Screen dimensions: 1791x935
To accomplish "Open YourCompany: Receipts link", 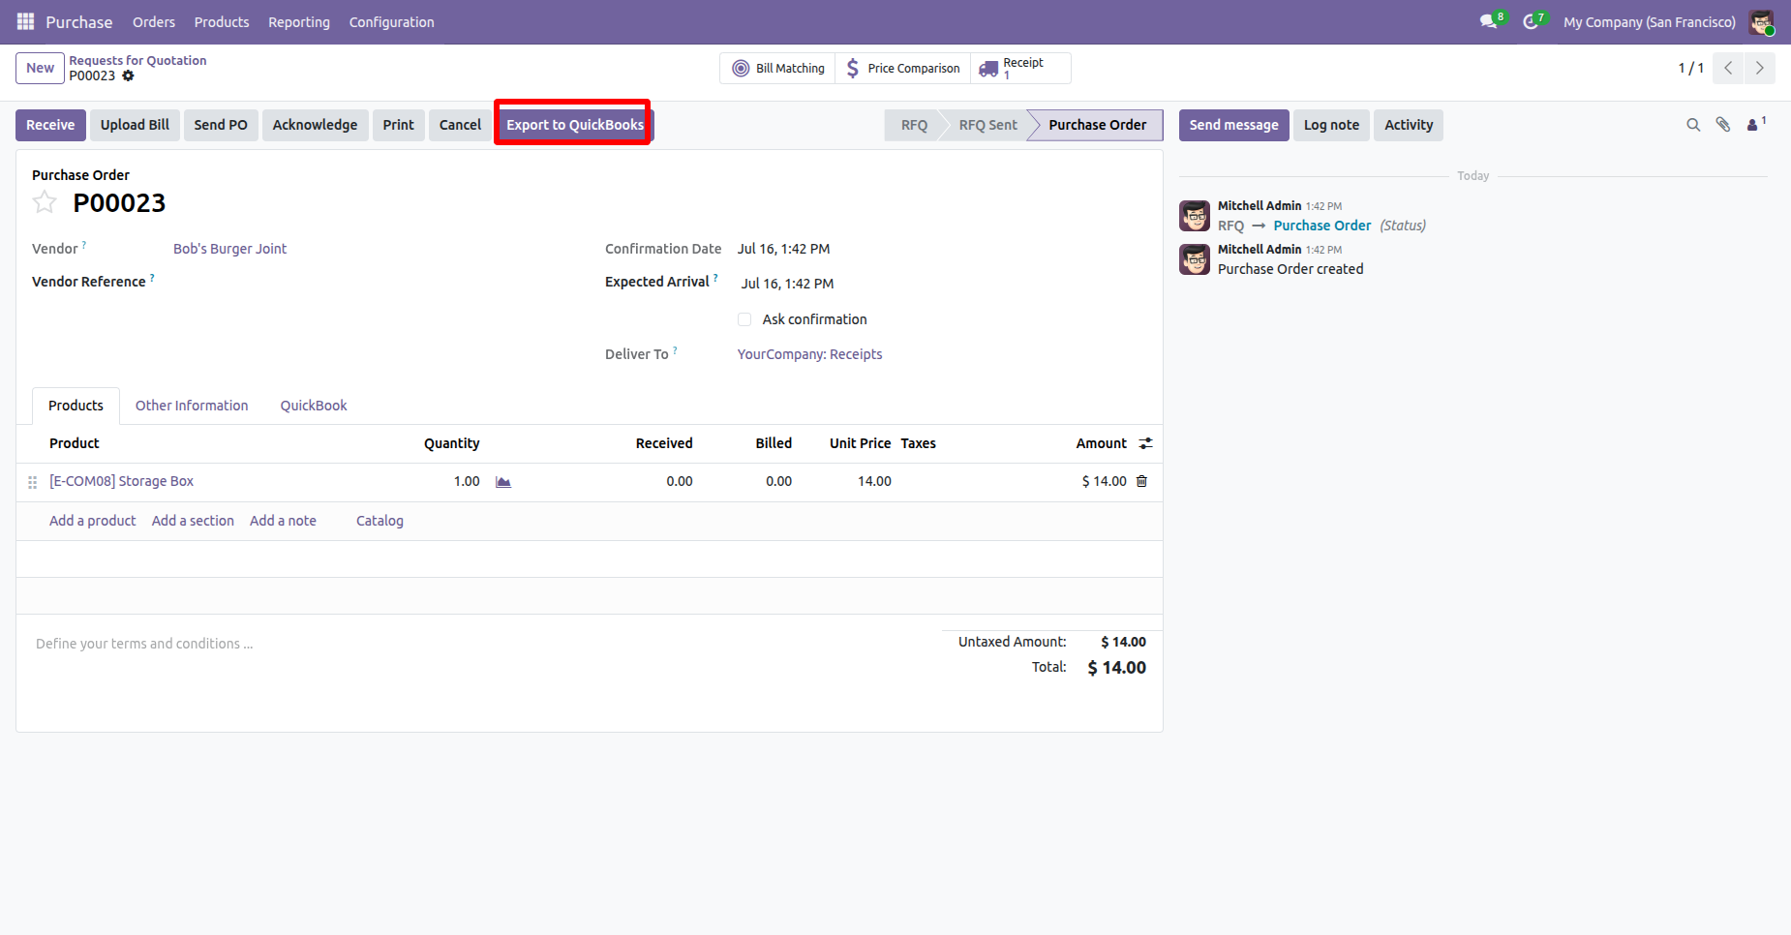I will tap(809, 354).
